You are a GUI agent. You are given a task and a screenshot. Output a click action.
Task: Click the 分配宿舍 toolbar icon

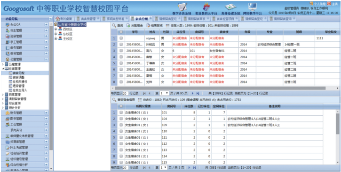[x=128, y=26]
